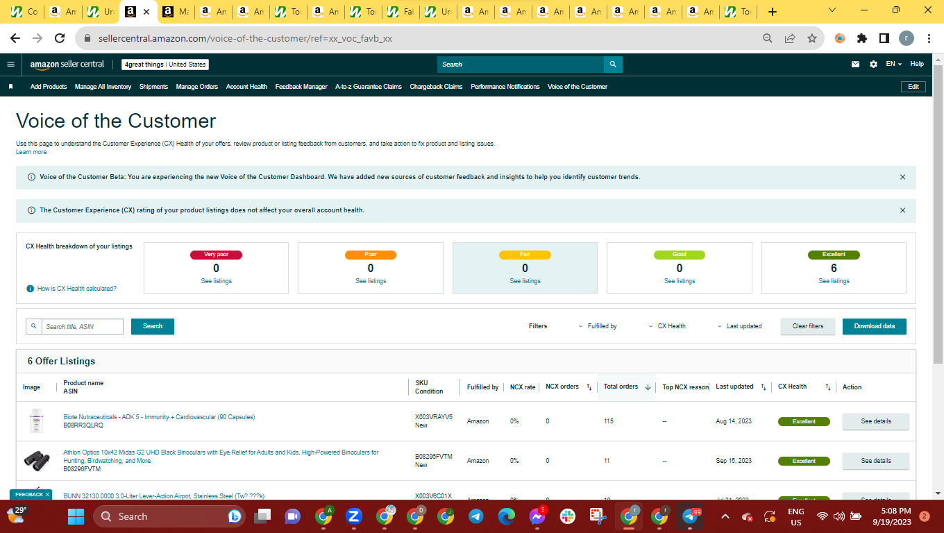See details for Athlon Optics binoculars
Viewport: 944px width, 533px height.
coord(876,461)
